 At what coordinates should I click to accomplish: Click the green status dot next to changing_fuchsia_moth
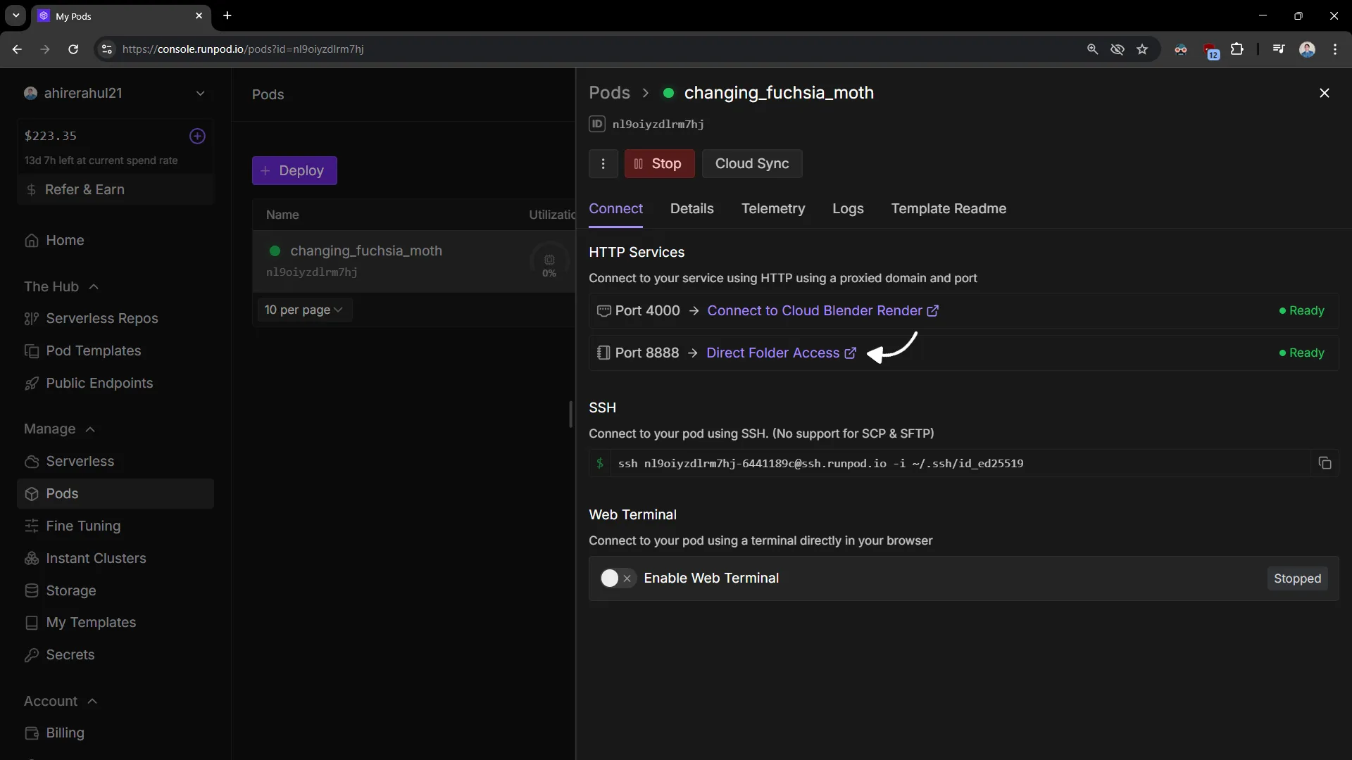tap(668, 93)
